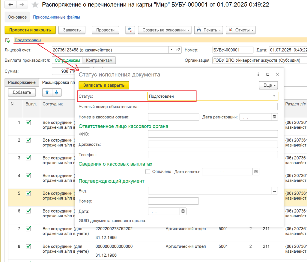Open the three-dots menu of the status dialog
This screenshot has width=307, height=262.
pos(258,74)
